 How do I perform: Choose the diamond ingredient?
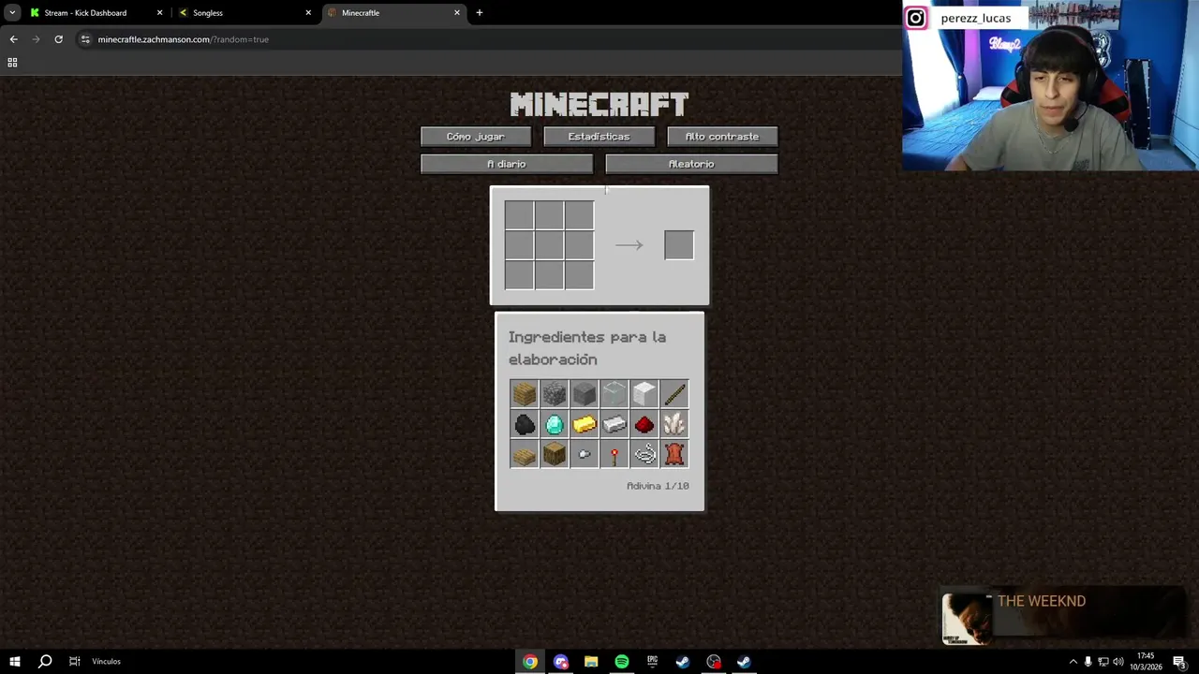tap(555, 424)
